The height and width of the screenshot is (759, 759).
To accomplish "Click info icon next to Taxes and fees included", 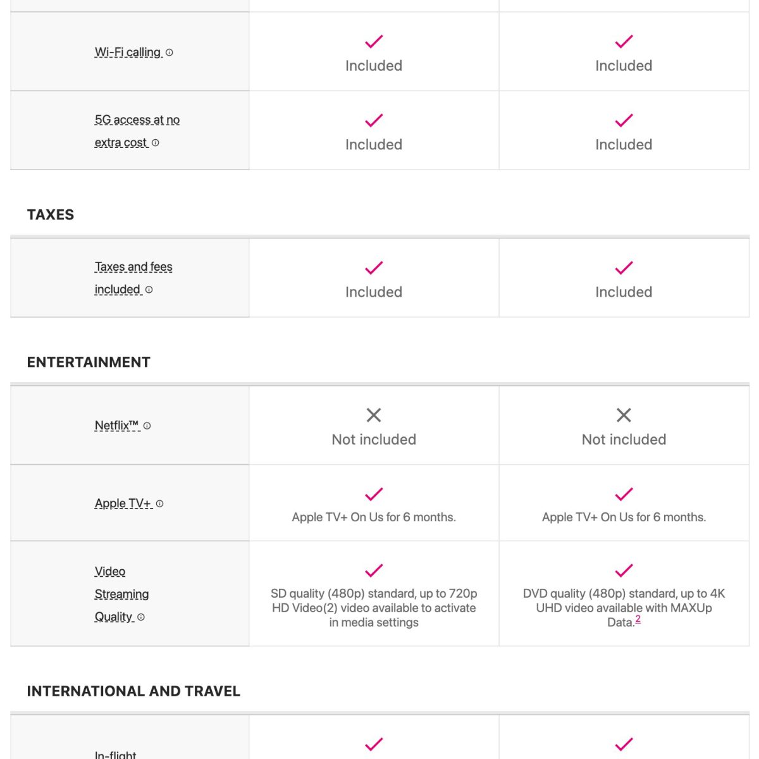I will tap(149, 290).
